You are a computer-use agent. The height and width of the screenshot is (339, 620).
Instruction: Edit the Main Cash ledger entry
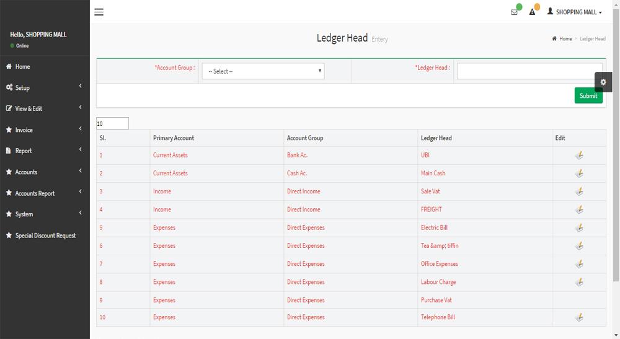[579, 174]
